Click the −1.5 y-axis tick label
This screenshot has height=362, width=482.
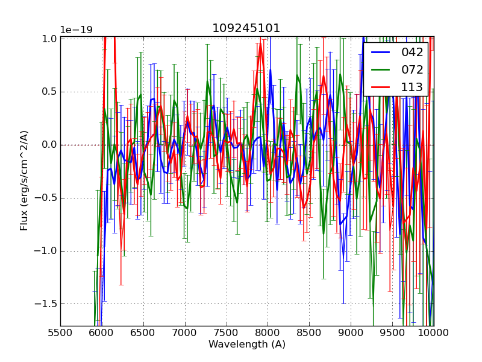[x=47, y=303]
